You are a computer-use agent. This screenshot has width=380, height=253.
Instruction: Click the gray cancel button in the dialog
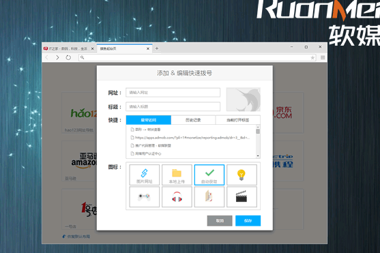(x=220, y=221)
